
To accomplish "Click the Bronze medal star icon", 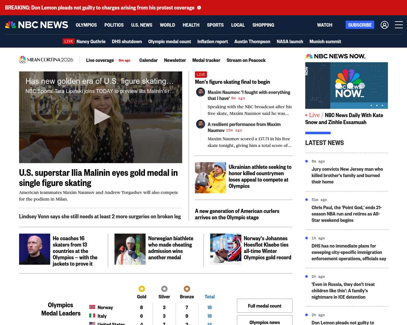I will 187,289.
